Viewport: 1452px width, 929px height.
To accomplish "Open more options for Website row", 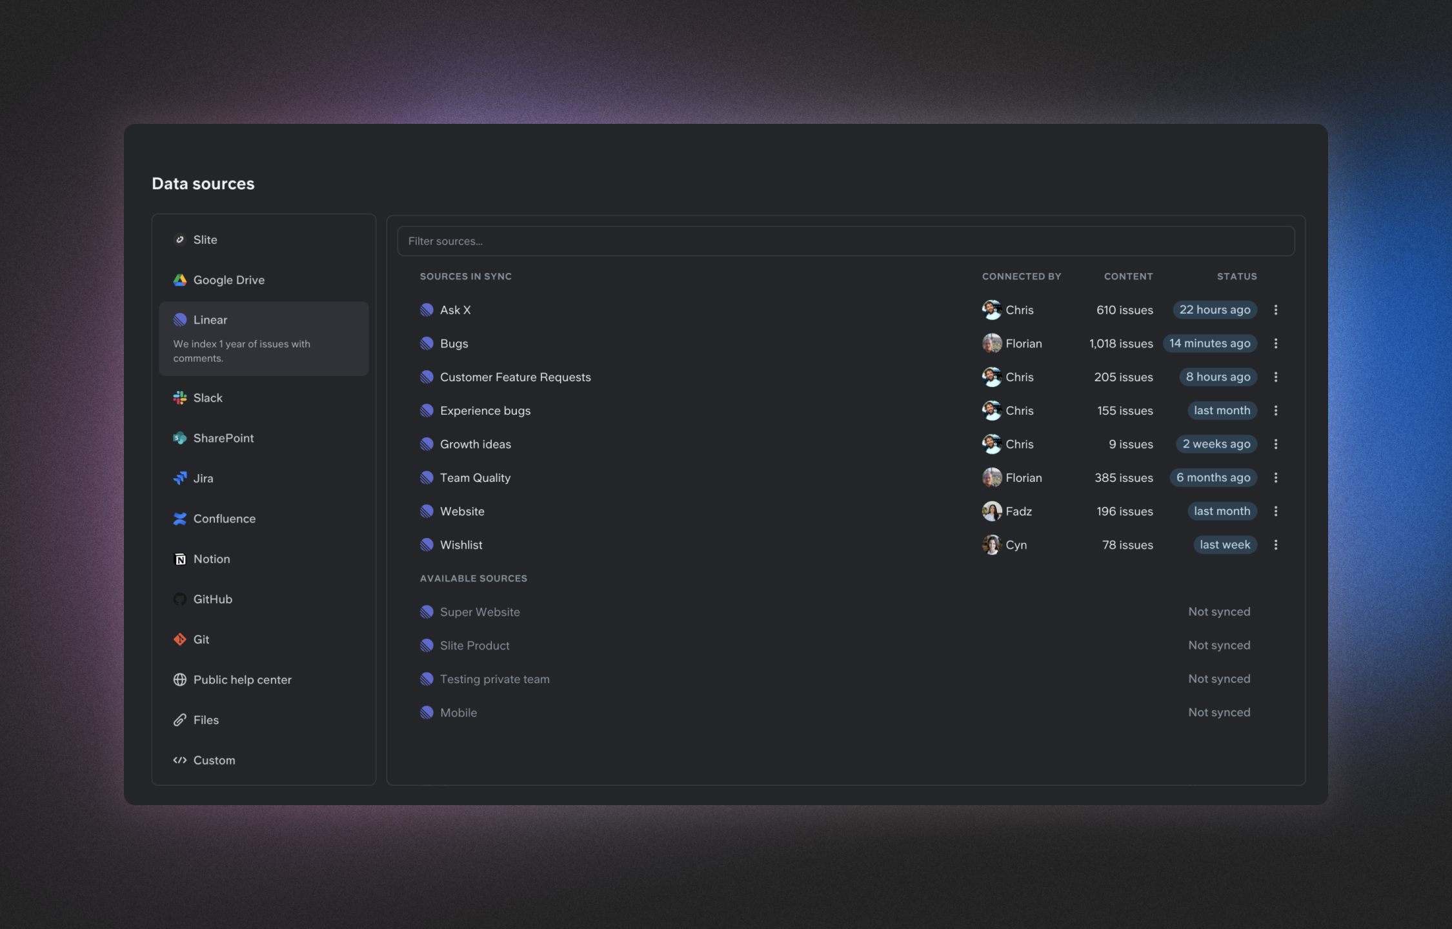I will coord(1276,511).
